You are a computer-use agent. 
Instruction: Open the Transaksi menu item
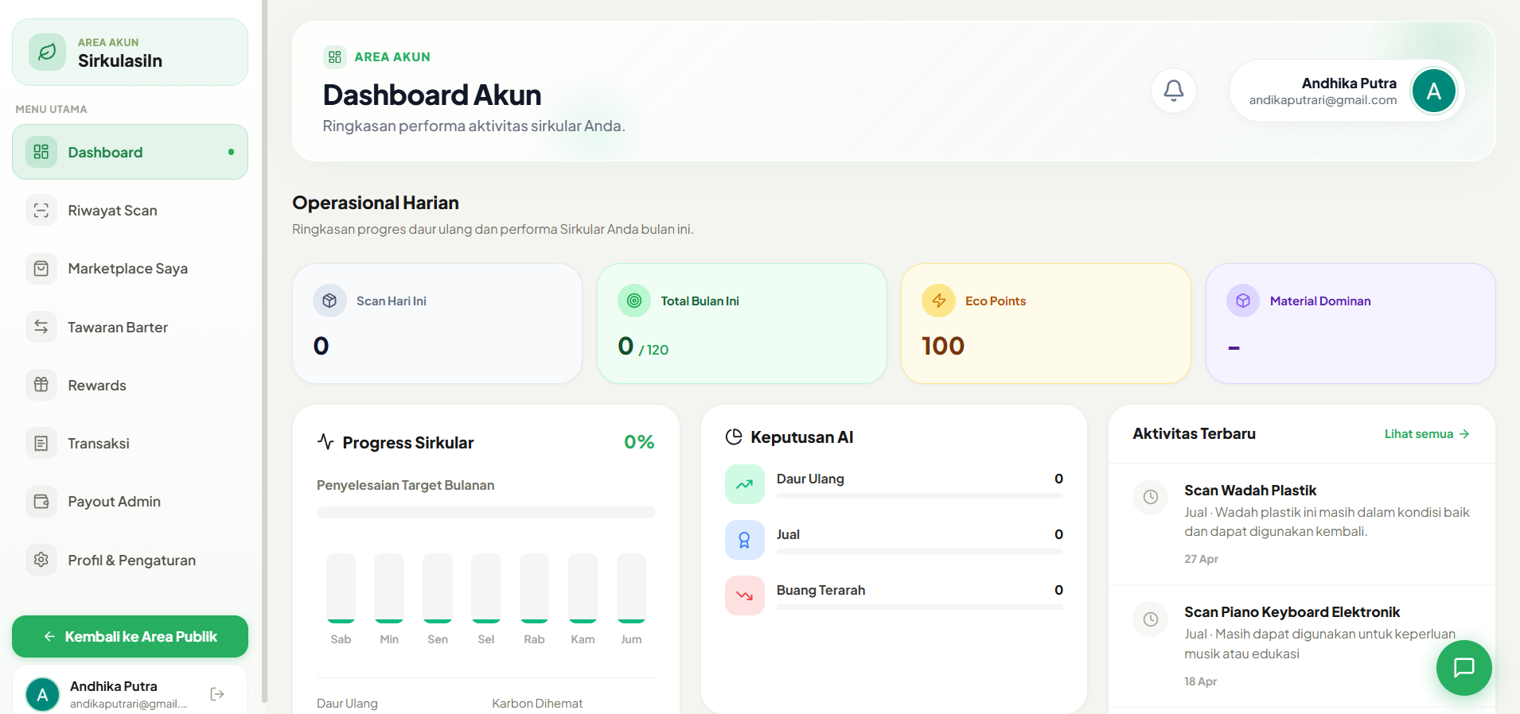130,444
